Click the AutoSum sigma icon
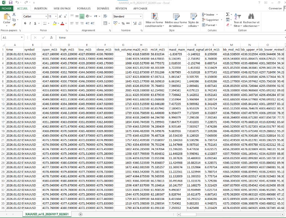 (228, 15)
